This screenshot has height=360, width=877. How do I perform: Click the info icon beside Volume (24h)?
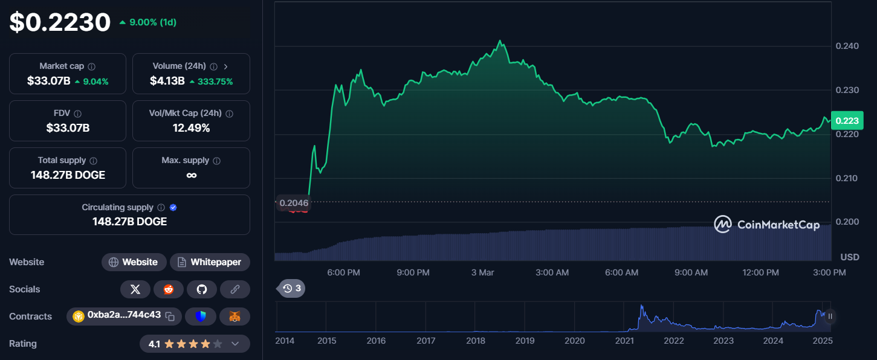coord(213,66)
